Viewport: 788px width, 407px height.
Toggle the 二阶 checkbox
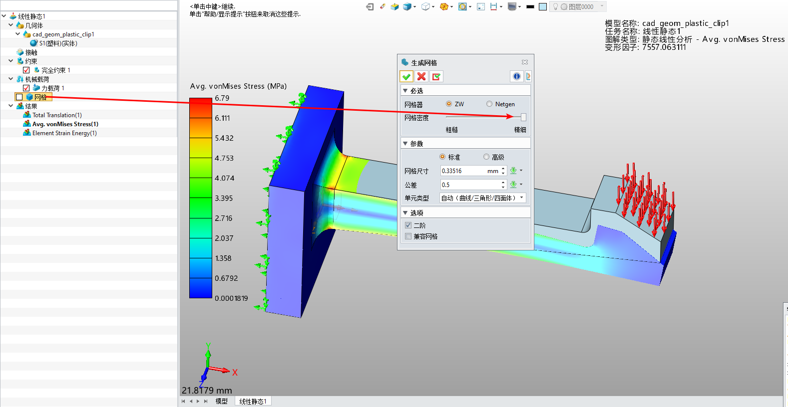[x=408, y=225]
